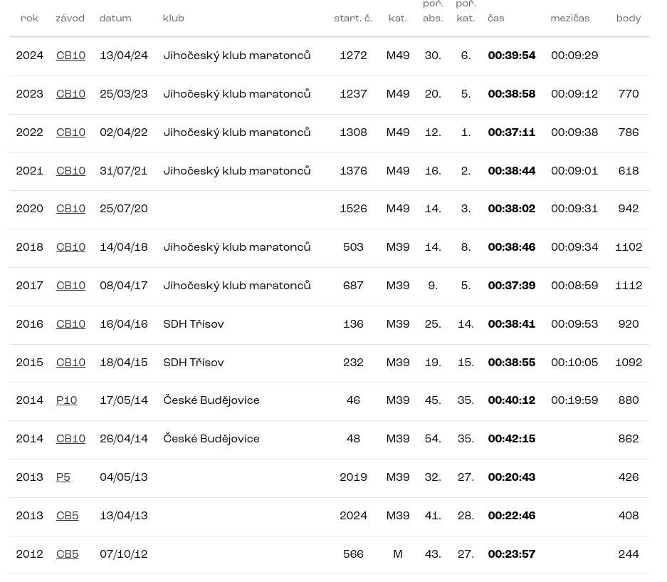The height and width of the screenshot is (582, 667).
Task: Click the finish time 00:37:11
Action: pyautogui.click(x=511, y=133)
